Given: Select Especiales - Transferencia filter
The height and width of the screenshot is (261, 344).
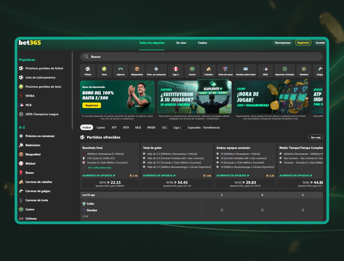Looking at the screenshot, I should [x=204, y=127].
